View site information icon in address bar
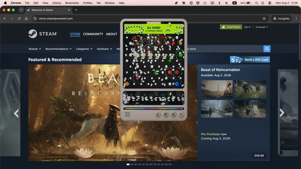 click(x=35, y=19)
